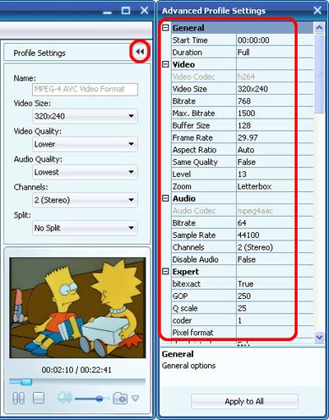The image size is (329, 420).
Task: Click the scrollbar down arrow in advanced settings
Action: [x=319, y=337]
